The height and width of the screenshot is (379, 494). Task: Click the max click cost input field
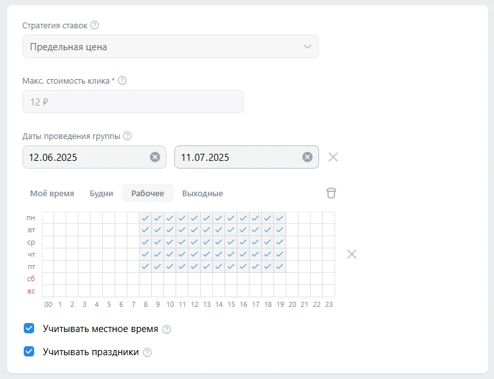pos(133,102)
